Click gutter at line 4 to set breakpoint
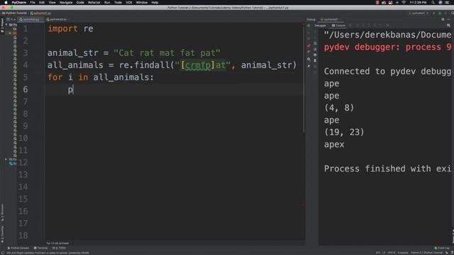Screen dimensions: 454x255 [36, 65]
